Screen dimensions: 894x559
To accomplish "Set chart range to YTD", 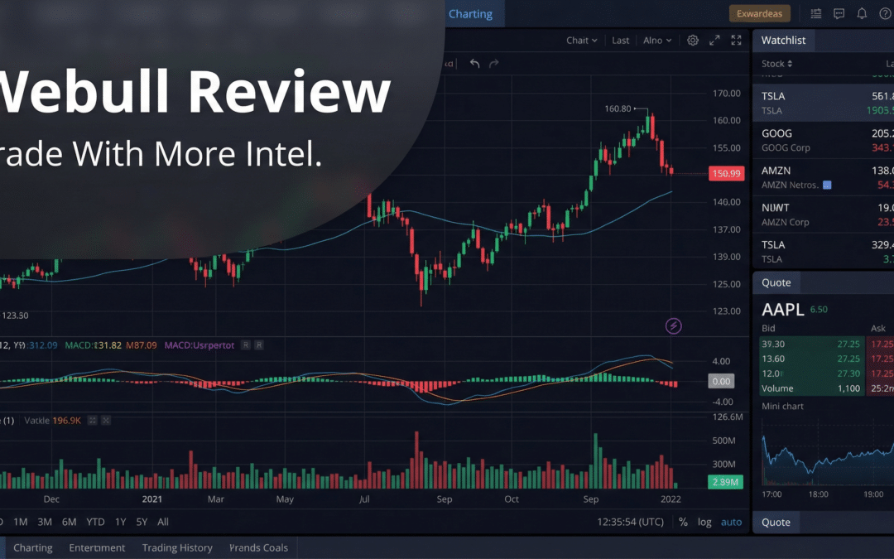I will click(x=95, y=522).
